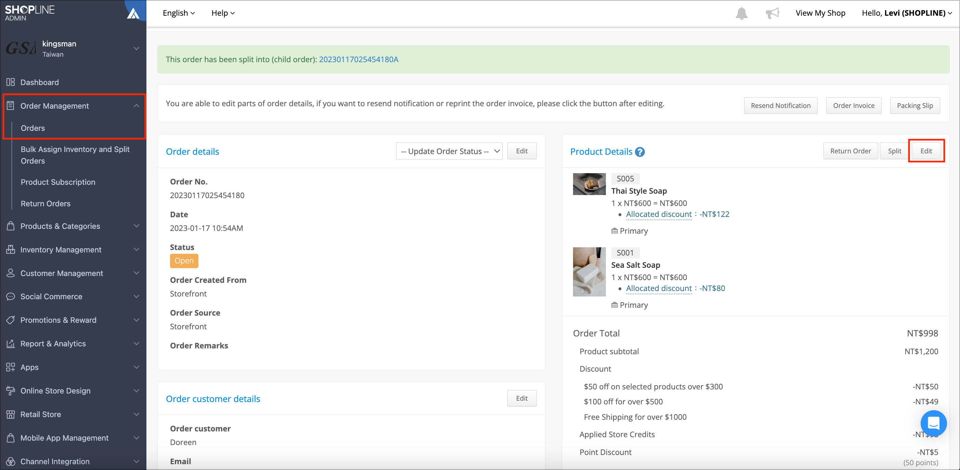Viewport: 960px width, 470px height.
Task: Click the Packing Slip button
Action: click(x=914, y=106)
